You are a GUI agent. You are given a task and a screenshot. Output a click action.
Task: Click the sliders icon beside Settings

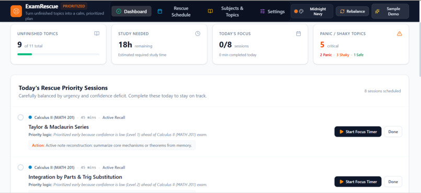click(263, 11)
